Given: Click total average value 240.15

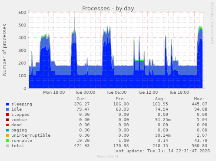Looking at the screenshot, I should 160,146.
